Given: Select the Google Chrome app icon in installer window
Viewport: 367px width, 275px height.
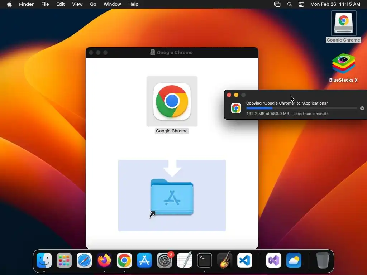Looking at the screenshot, I should [x=172, y=101].
